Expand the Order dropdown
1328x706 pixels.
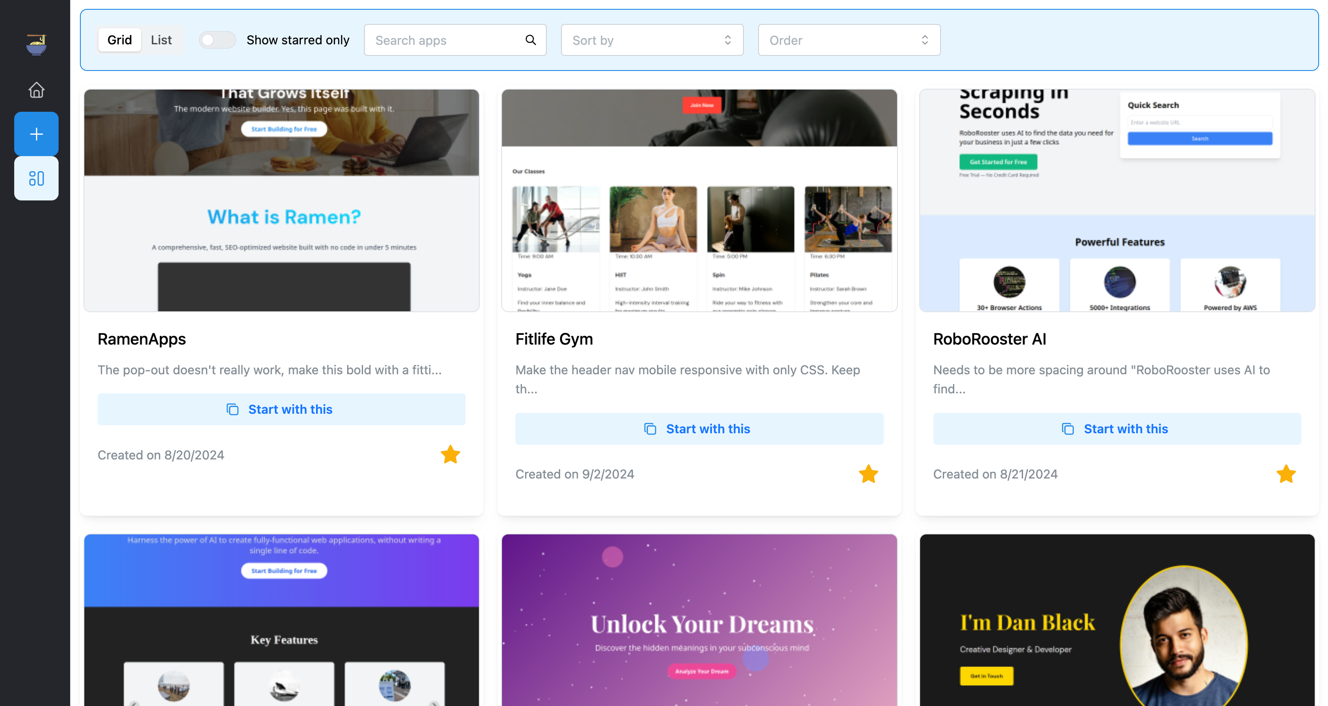[848, 39]
